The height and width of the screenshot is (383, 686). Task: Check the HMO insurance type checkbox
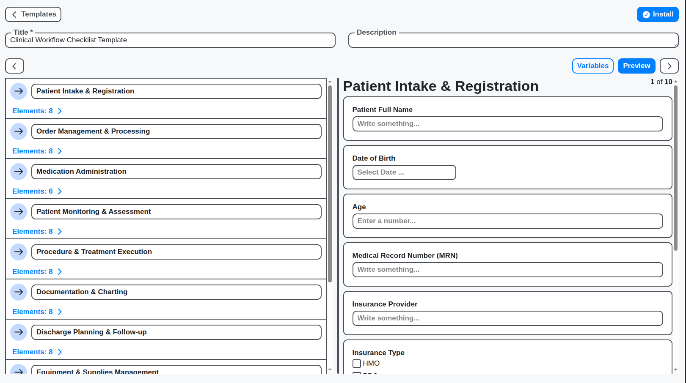pos(357,364)
